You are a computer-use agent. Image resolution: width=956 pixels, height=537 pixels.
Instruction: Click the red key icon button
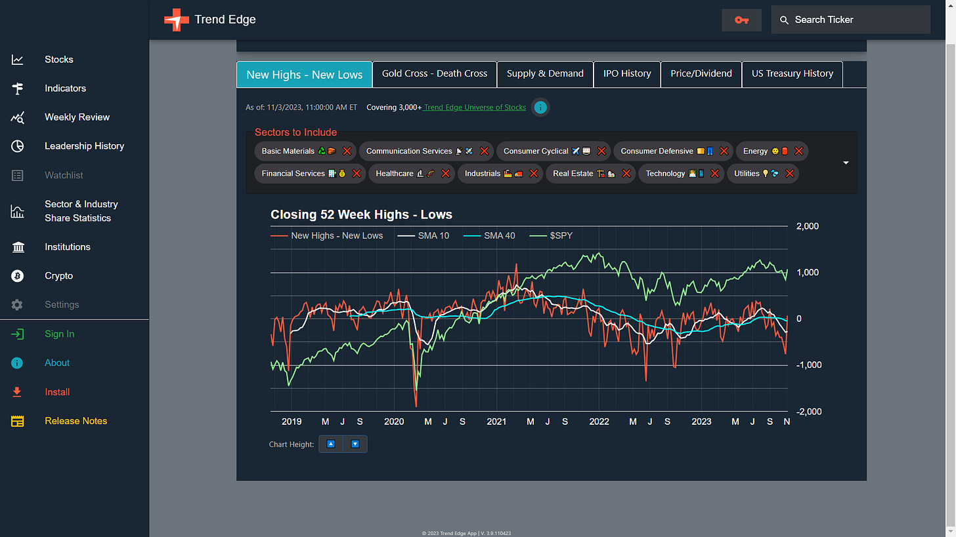coord(742,20)
